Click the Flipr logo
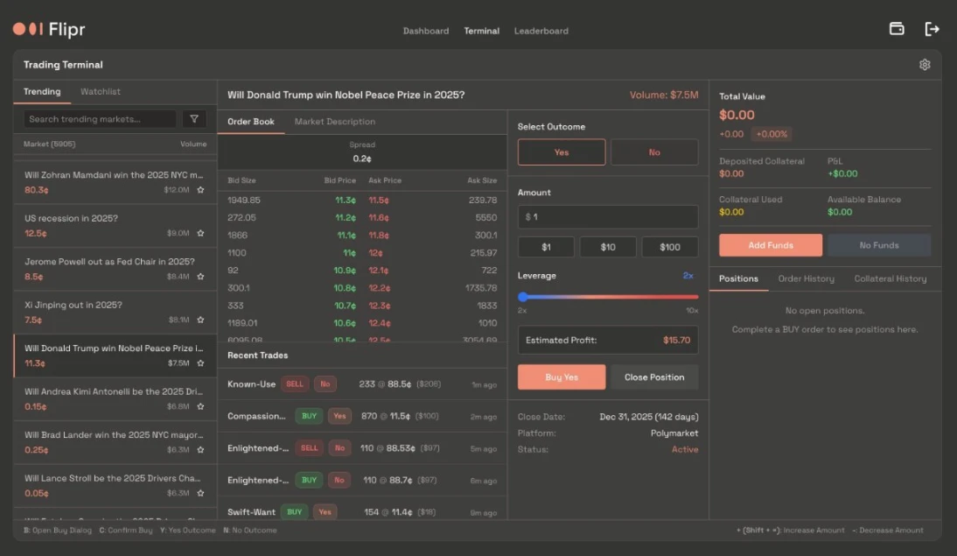 (49, 30)
